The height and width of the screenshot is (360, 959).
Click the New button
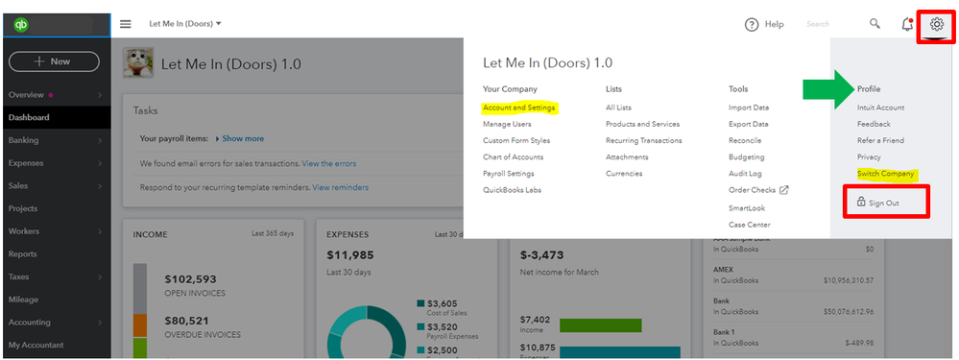(54, 61)
